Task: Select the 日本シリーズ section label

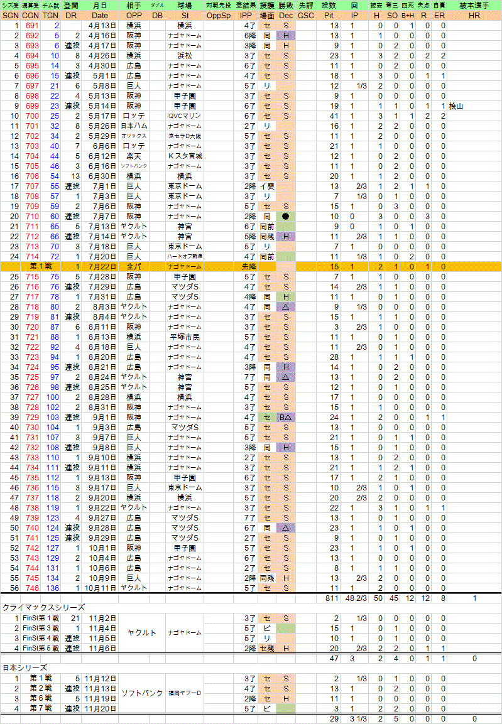Action: click(25, 669)
